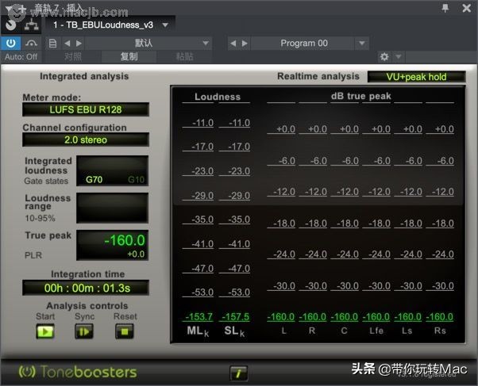Image resolution: width=478 pixels, height=386 pixels.
Task: Click the Lfe channel -160.0 peak readout
Action: pos(376,317)
